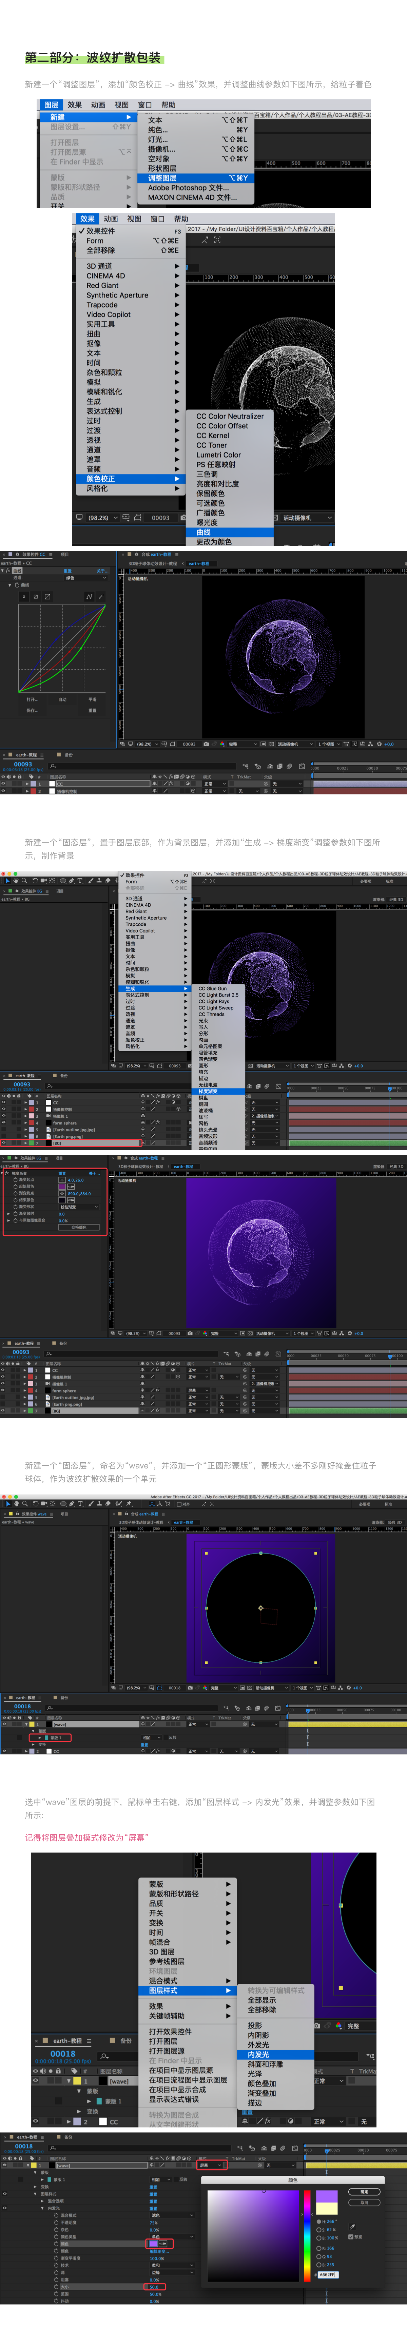The image size is (407, 2328).
Task: Choose 调整图层 in the 新建 submenu
Action: pyautogui.click(x=197, y=178)
